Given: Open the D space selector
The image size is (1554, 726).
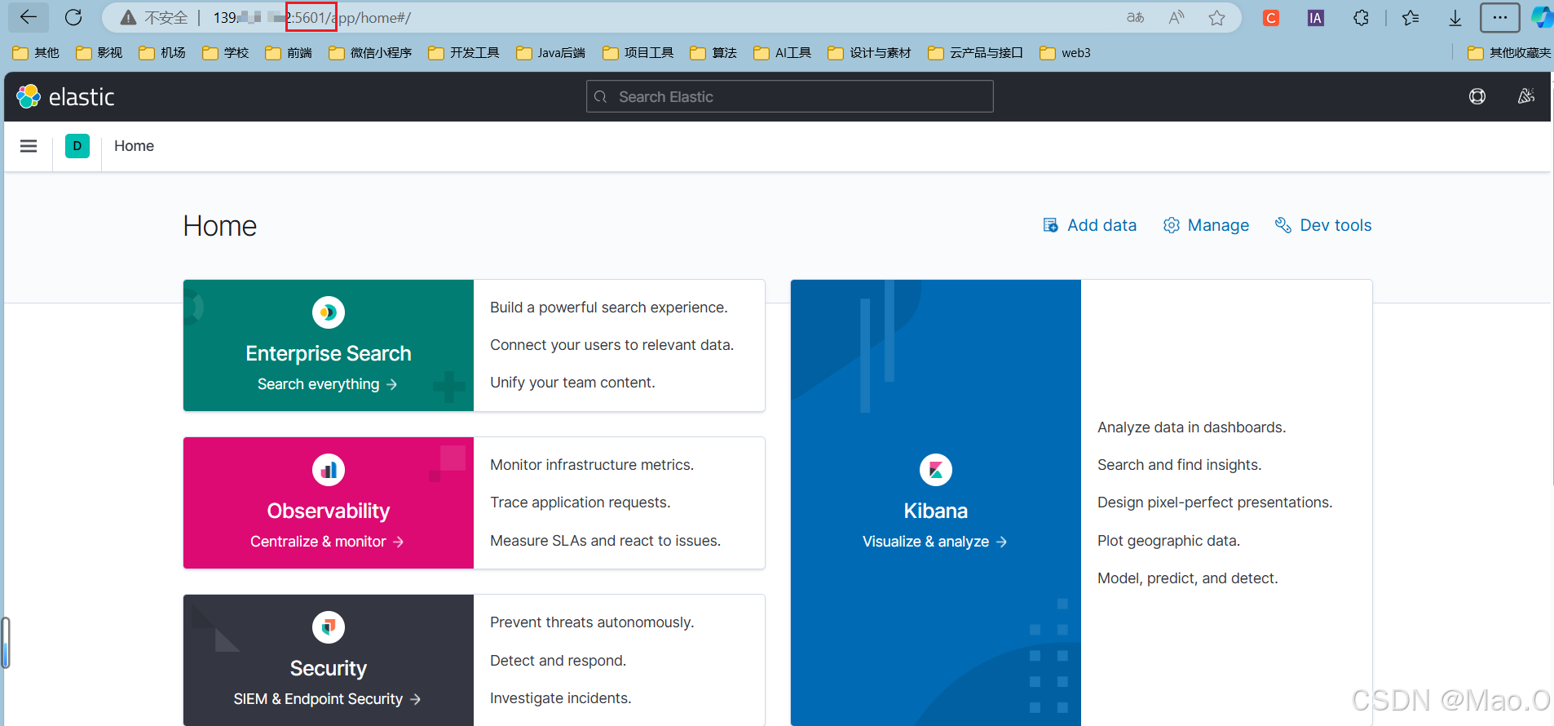Looking at the screenshot, I should coord(77,146).
